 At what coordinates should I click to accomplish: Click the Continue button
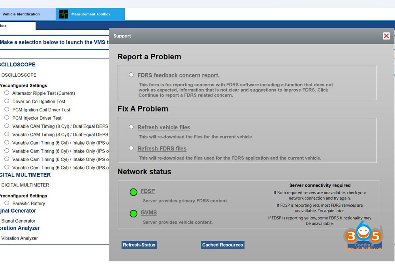[x=364, y=245]
